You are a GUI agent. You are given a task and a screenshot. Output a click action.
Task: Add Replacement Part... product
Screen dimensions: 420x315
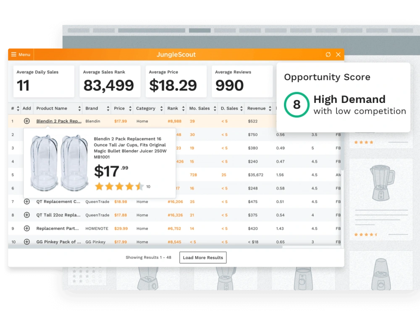click(27, 228)
